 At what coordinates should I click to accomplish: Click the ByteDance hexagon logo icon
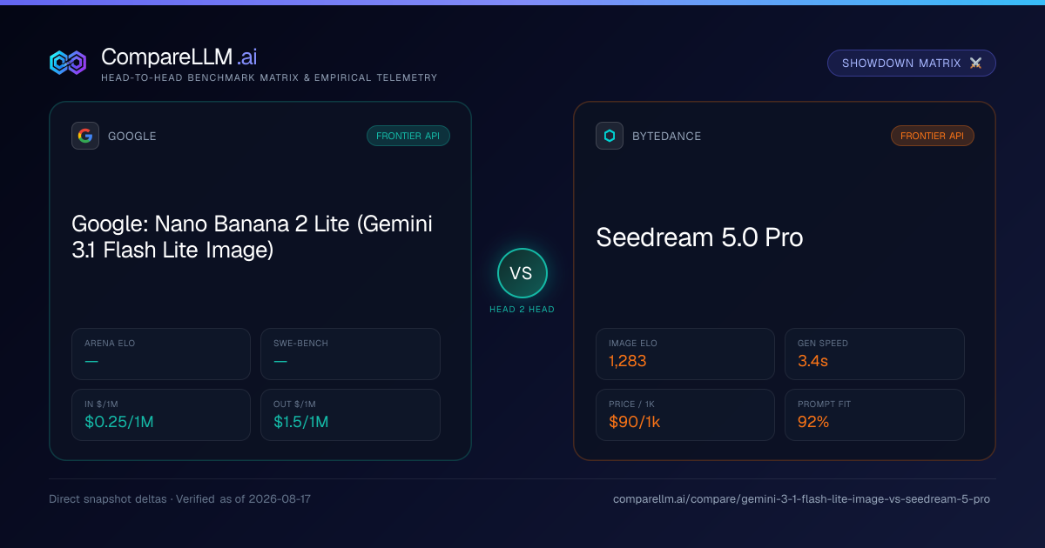pos(610,136)
